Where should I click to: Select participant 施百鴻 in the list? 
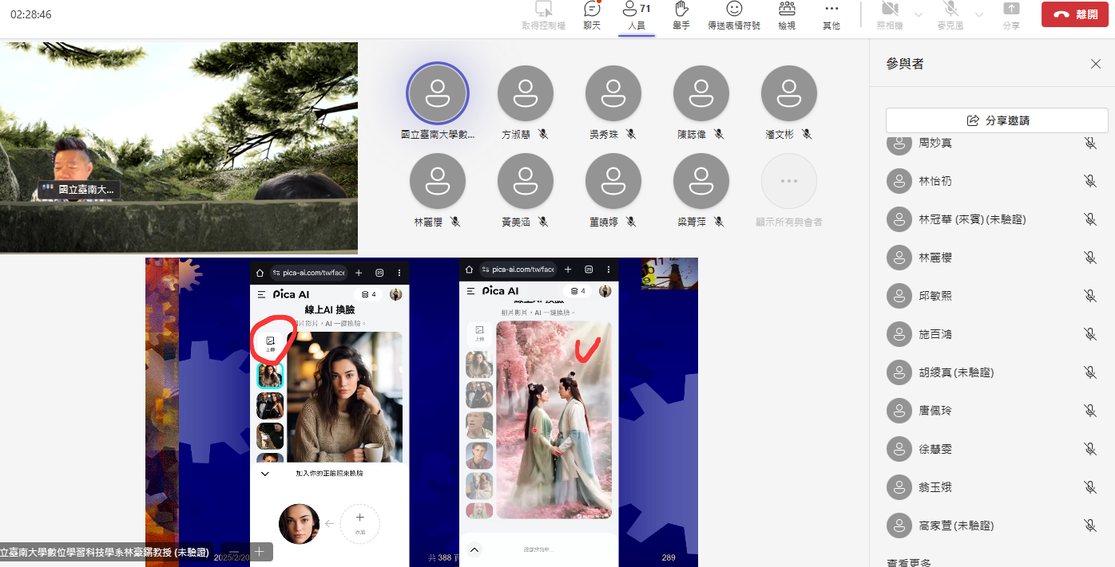[992, 334]
